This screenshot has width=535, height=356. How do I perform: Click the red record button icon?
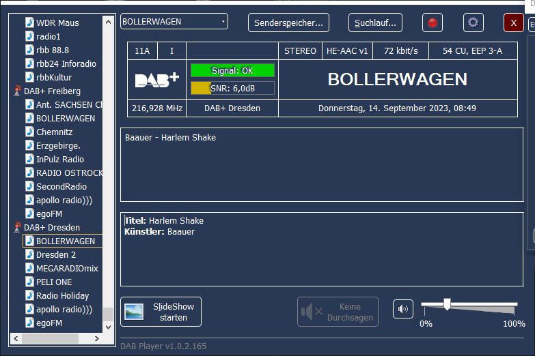(x=433, y=23)
